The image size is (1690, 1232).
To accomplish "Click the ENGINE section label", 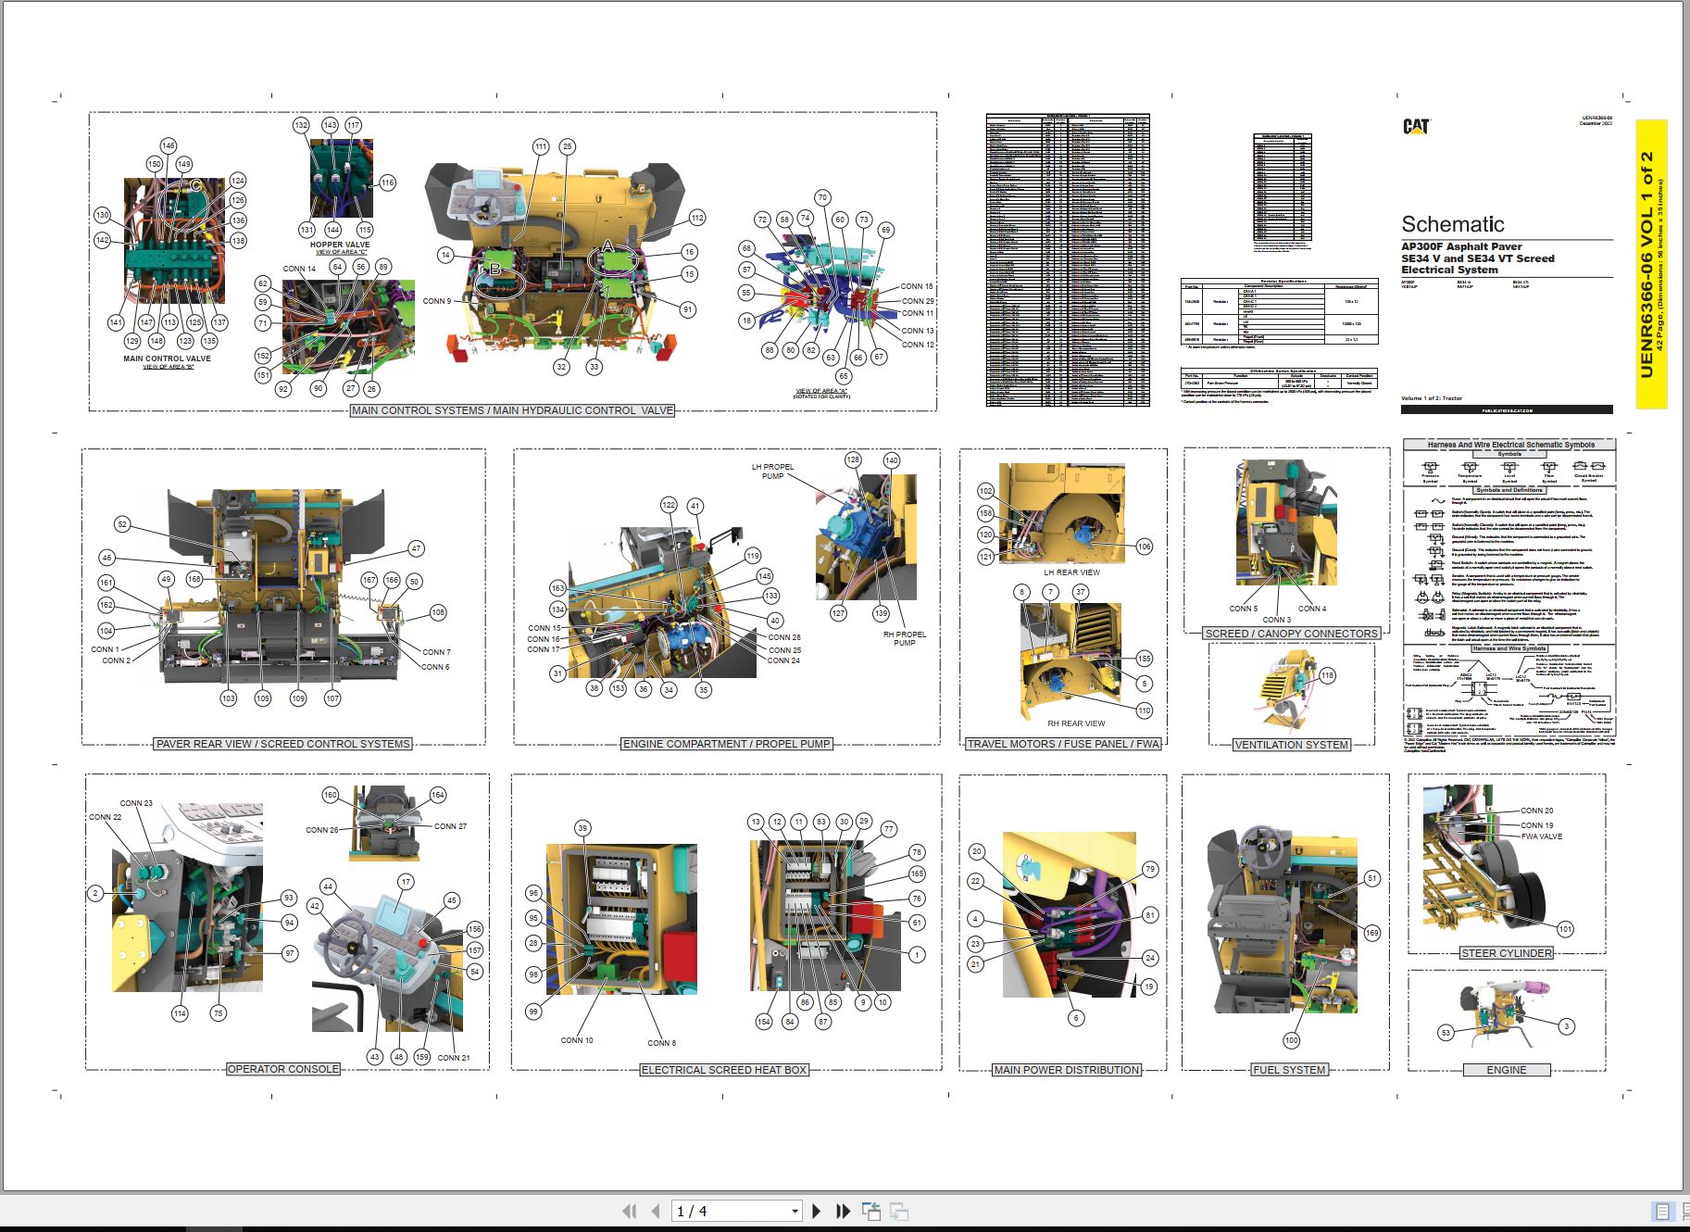I will pos(1507,1070).
